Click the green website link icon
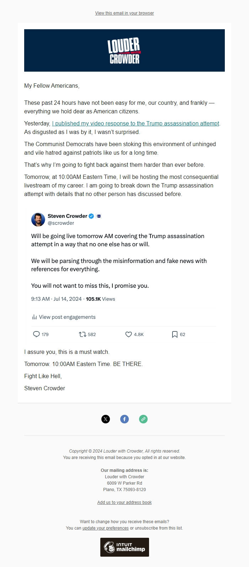 pyautogui.click(x=143, y=419)
